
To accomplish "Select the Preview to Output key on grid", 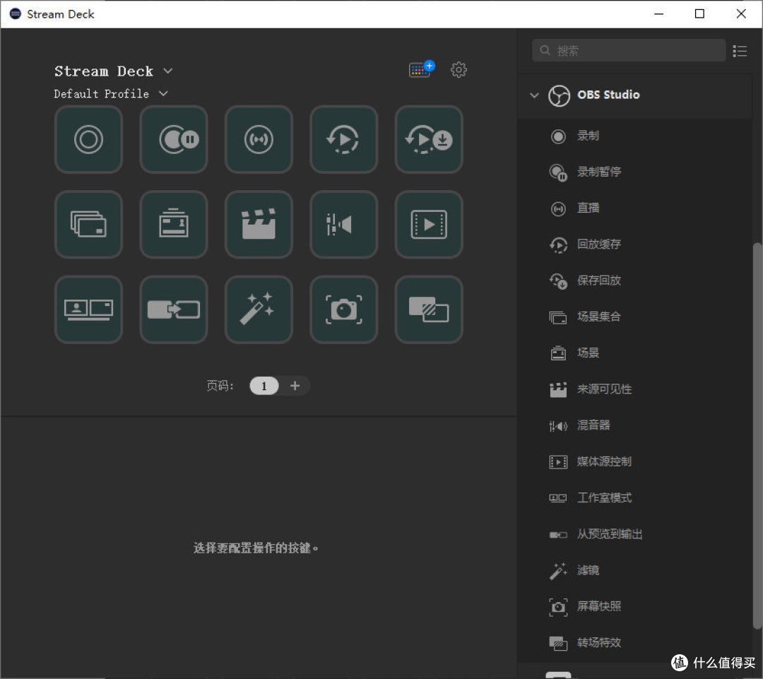I will tap(174, 309).
